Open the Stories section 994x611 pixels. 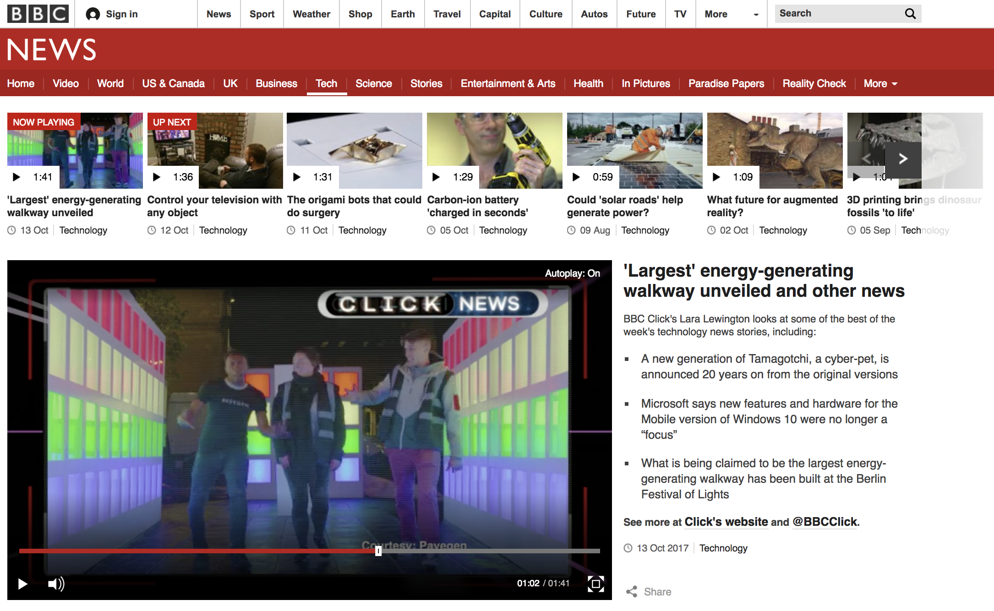point(426,83)
